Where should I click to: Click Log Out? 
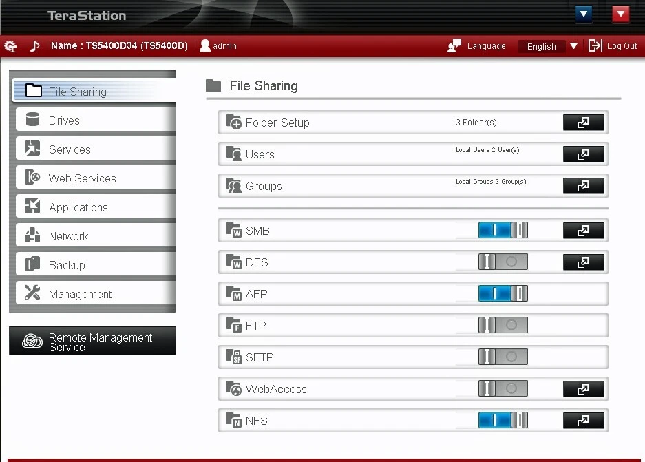point(622,46)
